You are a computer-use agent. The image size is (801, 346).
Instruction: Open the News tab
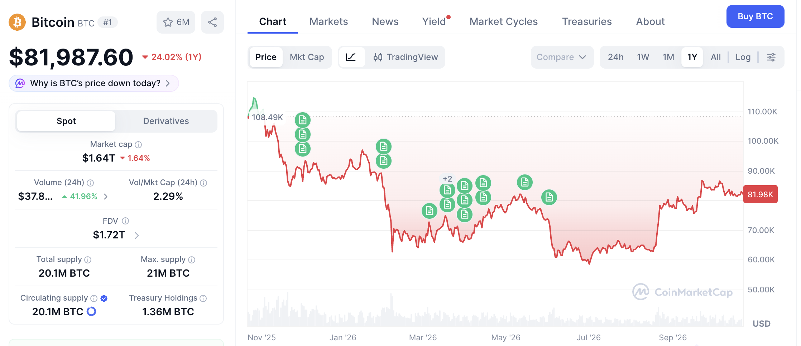pyautogui.click(x=385, y=21)
